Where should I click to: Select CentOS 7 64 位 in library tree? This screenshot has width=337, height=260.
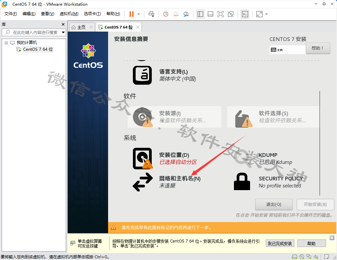click(x=38, y=49)
